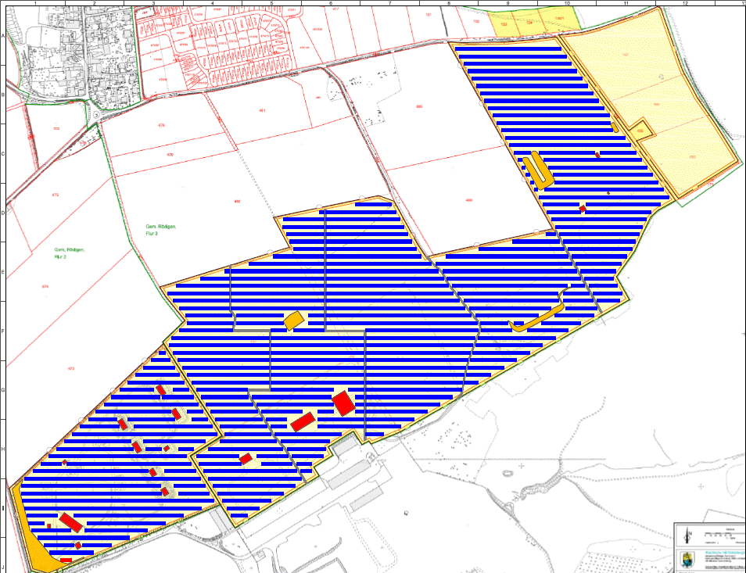Select parcel number 475 label
Screen dimensions: 746x573
[56, 195]
